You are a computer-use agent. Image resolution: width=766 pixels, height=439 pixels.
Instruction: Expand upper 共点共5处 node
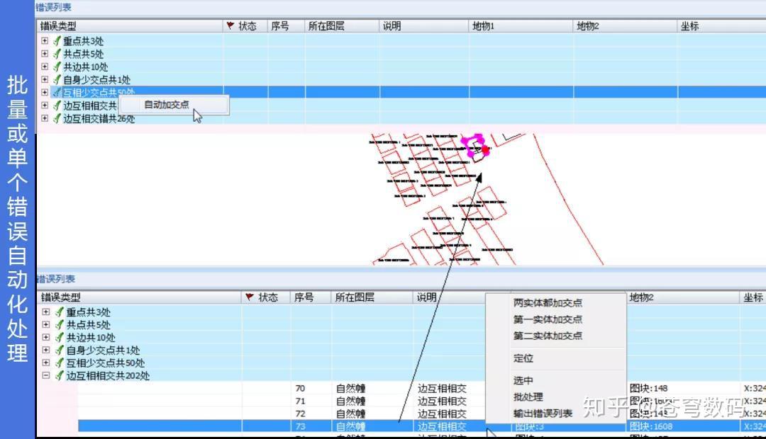point(45,54)
